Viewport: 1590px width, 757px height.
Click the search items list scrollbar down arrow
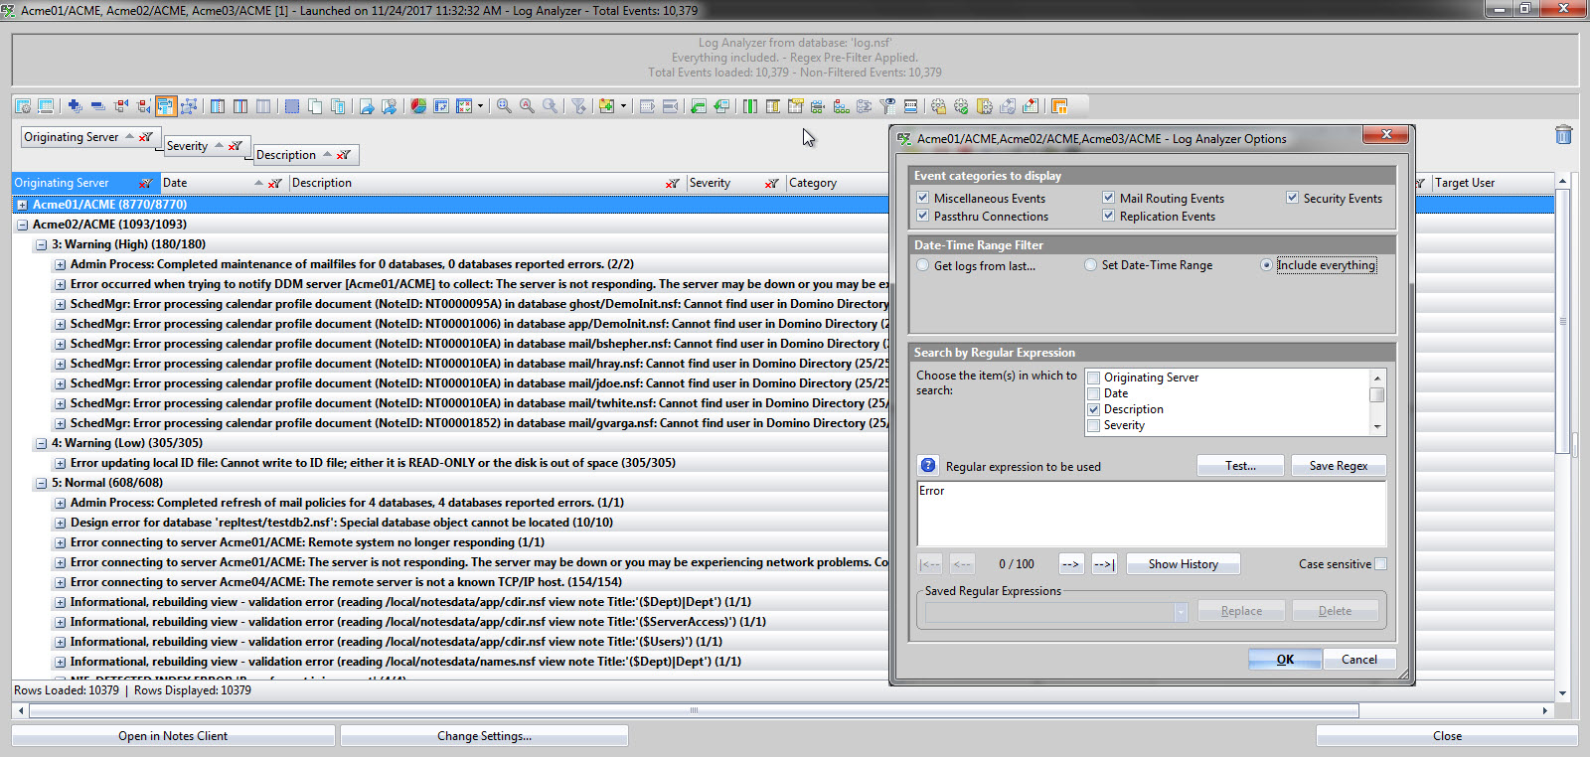[1377, 427]
